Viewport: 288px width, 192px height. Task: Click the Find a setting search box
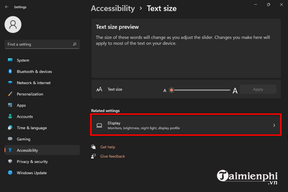(x=42, y=44)
